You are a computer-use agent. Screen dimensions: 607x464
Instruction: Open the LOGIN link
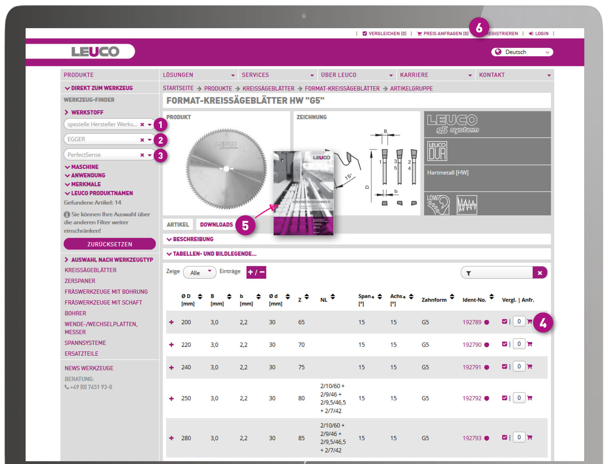pos(539,34)
